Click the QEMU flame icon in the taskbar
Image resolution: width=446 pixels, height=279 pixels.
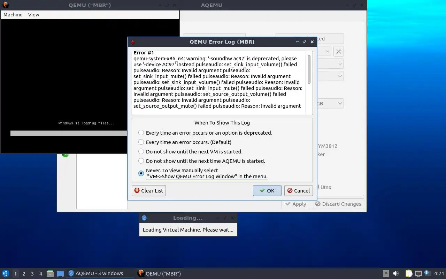141,273
